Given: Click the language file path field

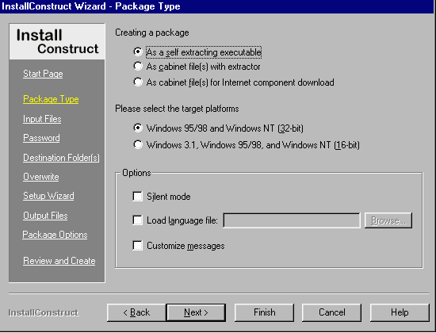Looking at the screenshot, I should [x=292, y=220].
